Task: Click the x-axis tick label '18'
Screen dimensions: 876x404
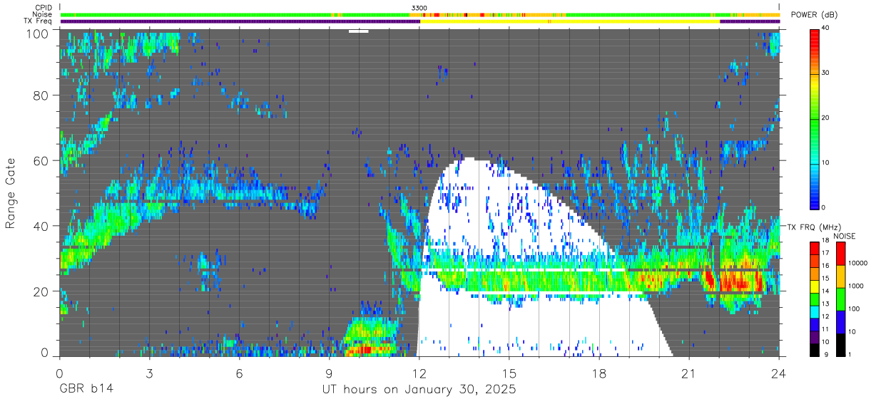Action: click(x=599, y=374)
